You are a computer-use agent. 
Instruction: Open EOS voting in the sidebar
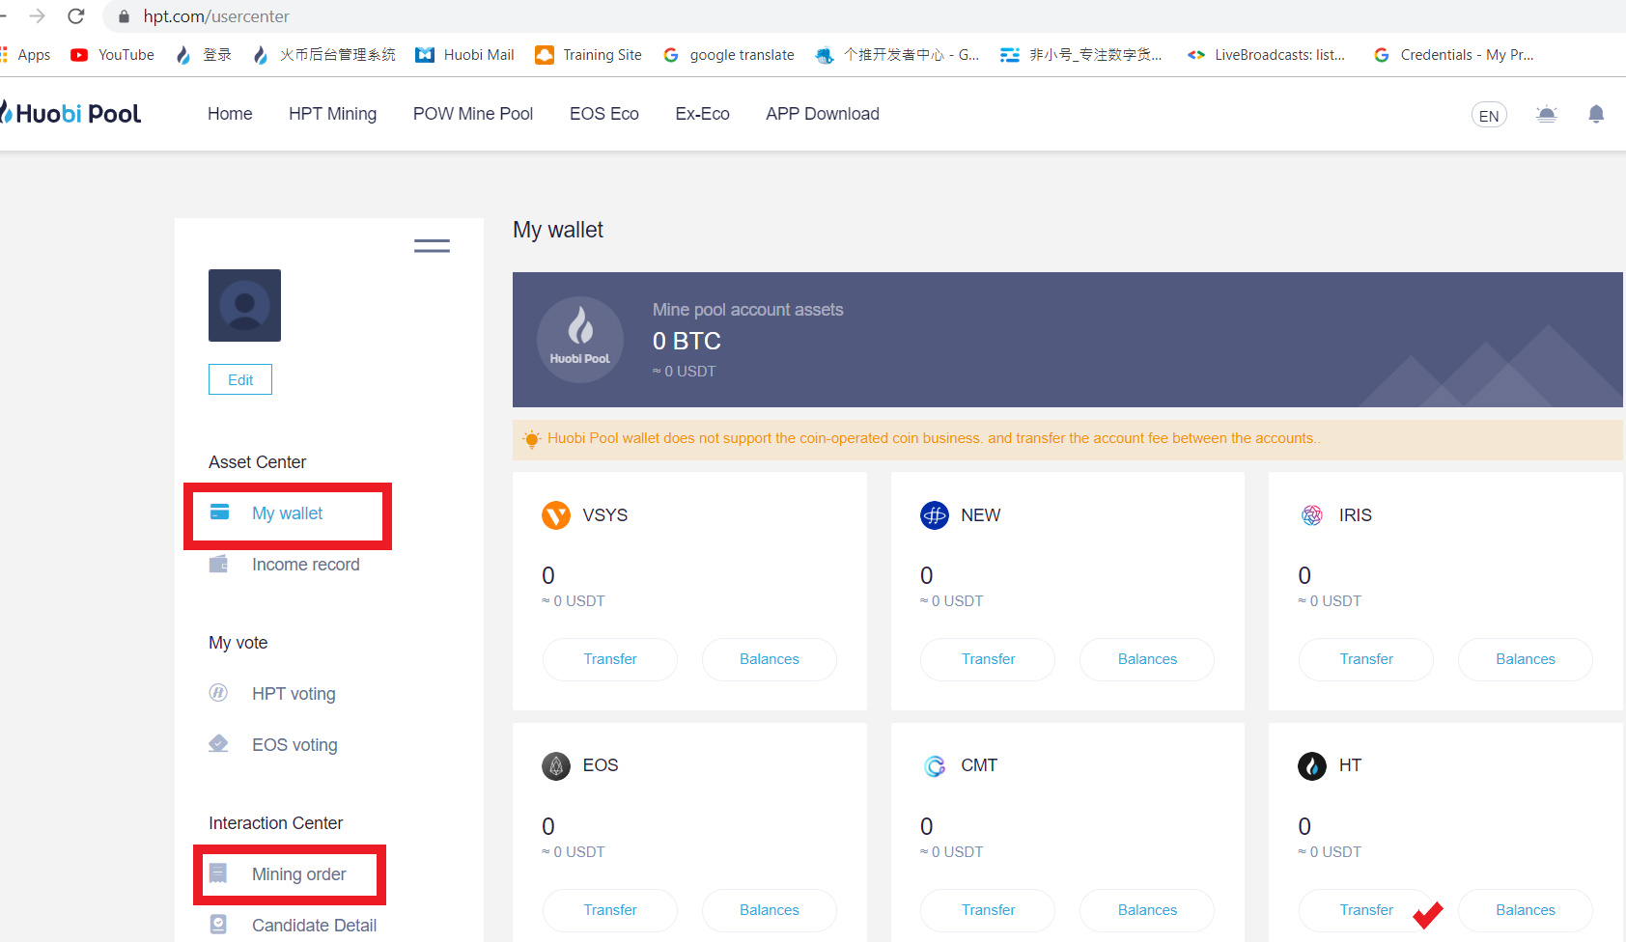(x=294, y=745)
